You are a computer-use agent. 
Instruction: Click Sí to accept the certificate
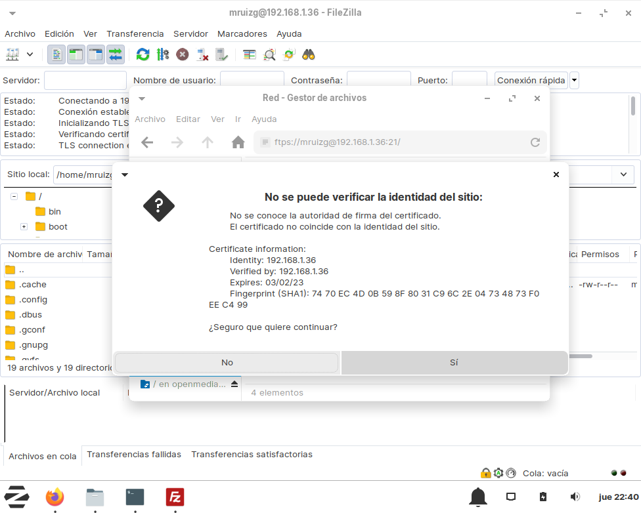[x=454, y=363]
